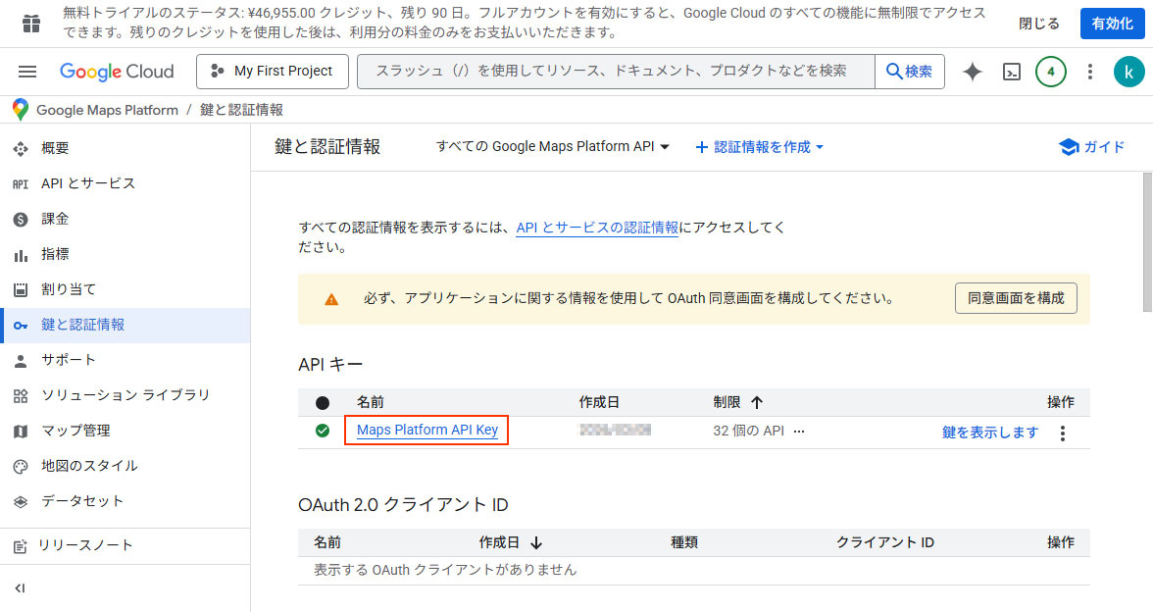1153x612 pixels.
Task: Click the page vertical scrollbar
Action: coord(1145,240)
